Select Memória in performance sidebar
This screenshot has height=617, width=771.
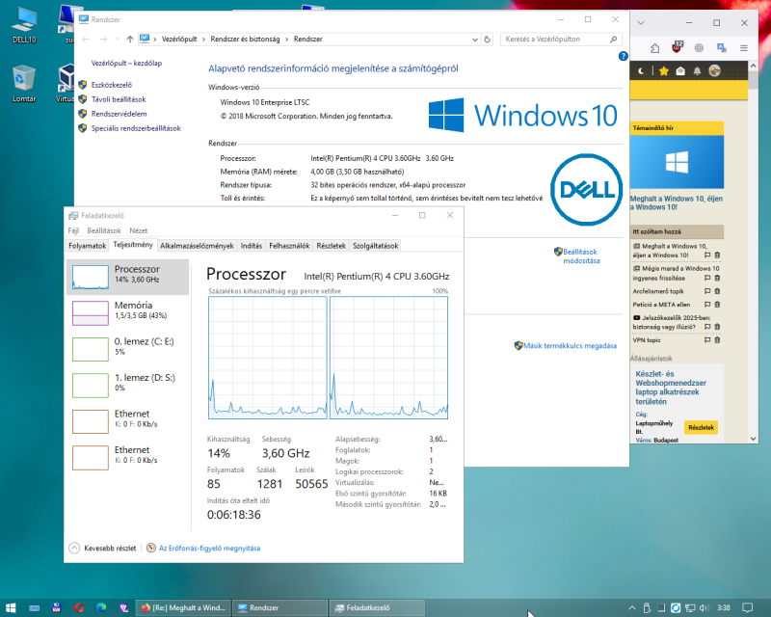tap(128, 313)
